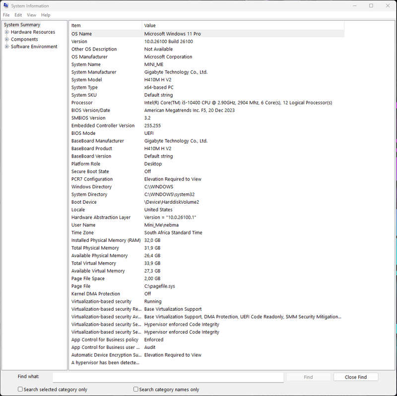The image size is (397, 396).
Task: Select the System Name row
Action: 207,64
